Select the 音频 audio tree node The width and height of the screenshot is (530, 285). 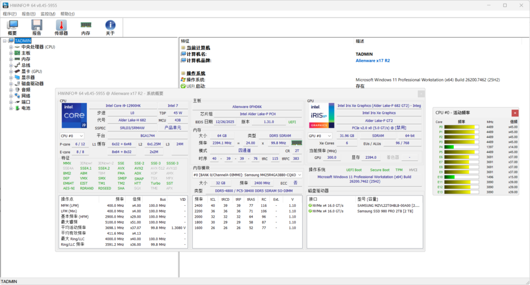(26, 89)
